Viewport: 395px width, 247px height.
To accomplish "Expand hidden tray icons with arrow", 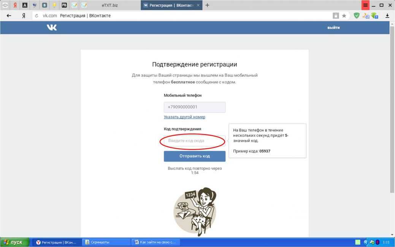I will [x=365, y=242].
